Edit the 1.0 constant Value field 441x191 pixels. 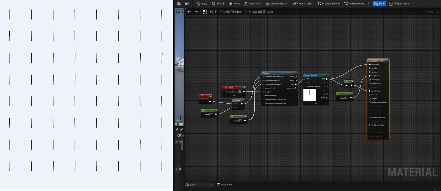(x=346, y=98)
